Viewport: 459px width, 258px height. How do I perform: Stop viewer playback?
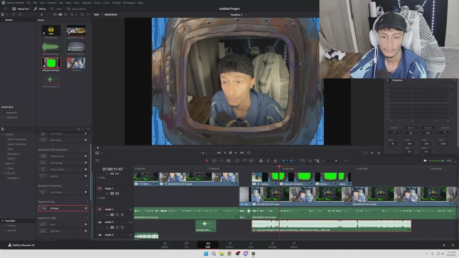(x=230, y=153)
